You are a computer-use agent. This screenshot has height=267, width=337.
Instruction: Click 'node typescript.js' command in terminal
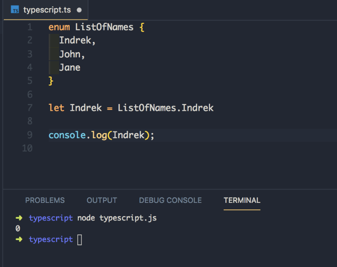[x=117, y=218]
